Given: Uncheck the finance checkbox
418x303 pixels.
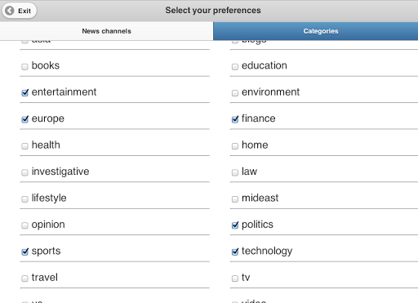Looking at the screenshot, I should click(235, 119).
